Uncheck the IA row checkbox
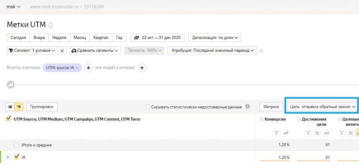 coord(16,157)
